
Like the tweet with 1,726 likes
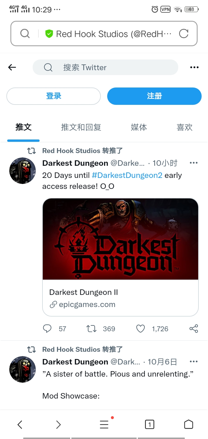click(140, 329)
